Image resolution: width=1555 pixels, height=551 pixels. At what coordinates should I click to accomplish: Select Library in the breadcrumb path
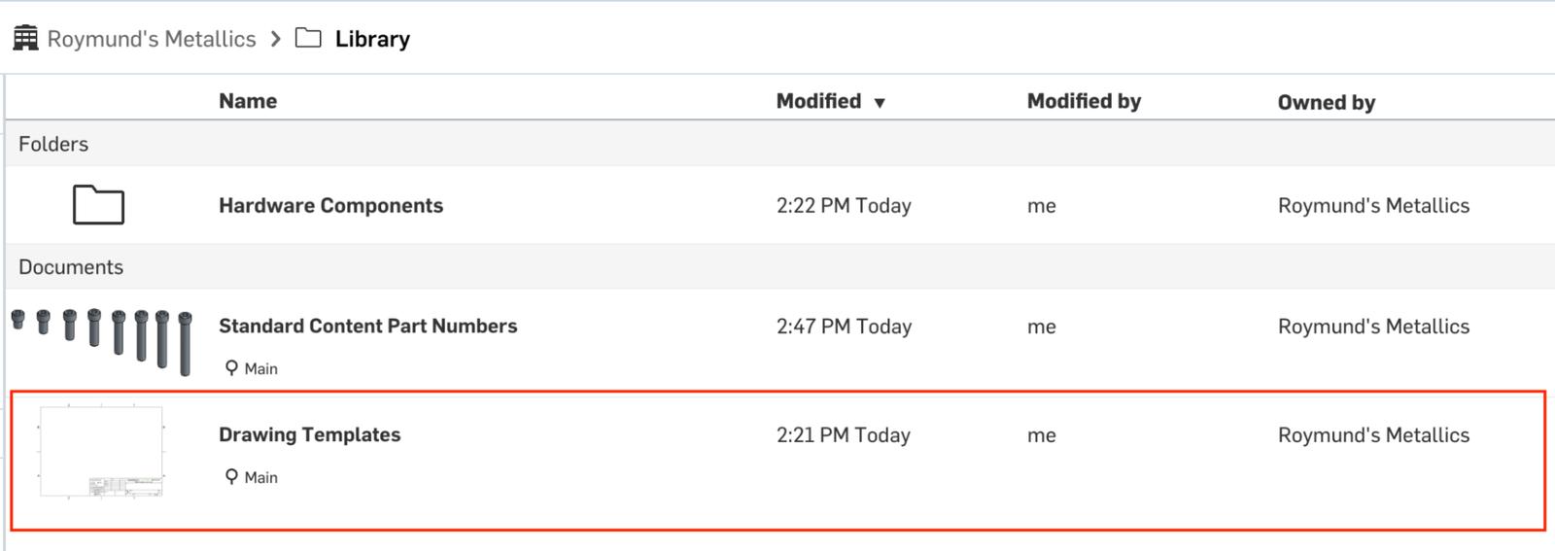tap(372, 39)
